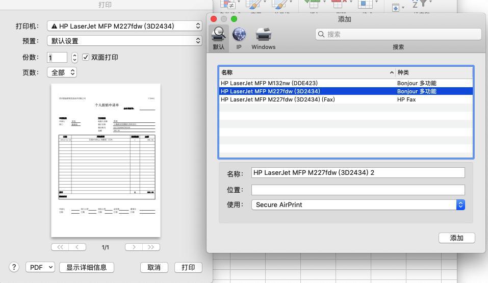
Task: Click 显示详细信息 show details button
Action: (87, 267)
